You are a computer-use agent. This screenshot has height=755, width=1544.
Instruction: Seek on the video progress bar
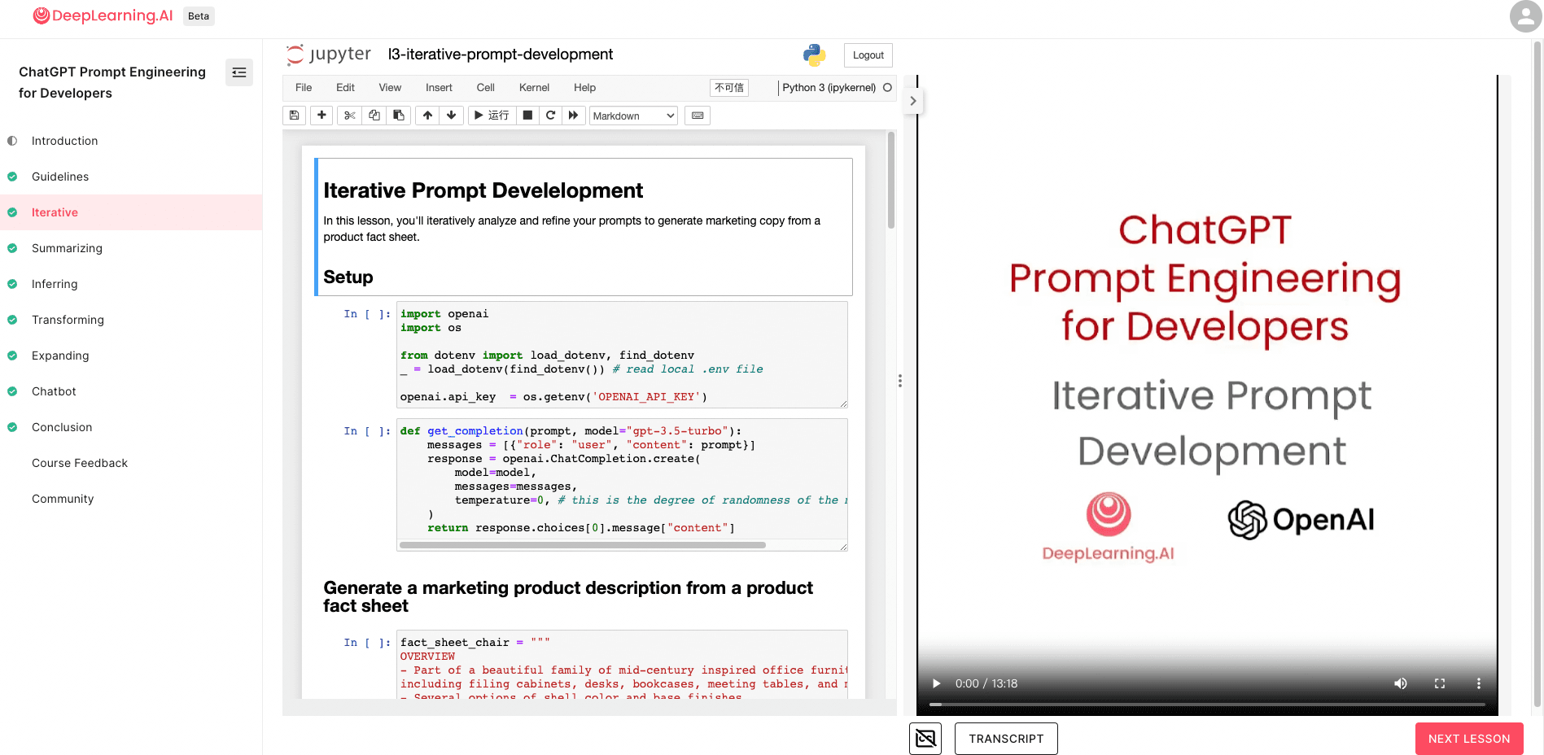tap(1207, 704)
